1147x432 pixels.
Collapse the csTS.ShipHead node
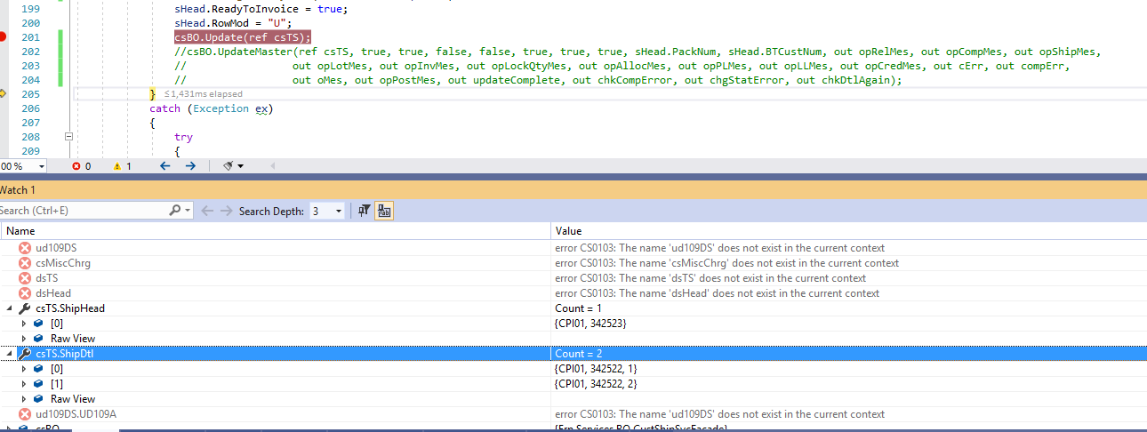click(10, 308)
